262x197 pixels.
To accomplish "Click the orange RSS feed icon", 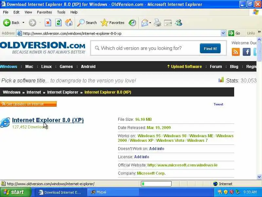I will pos(235,52).
